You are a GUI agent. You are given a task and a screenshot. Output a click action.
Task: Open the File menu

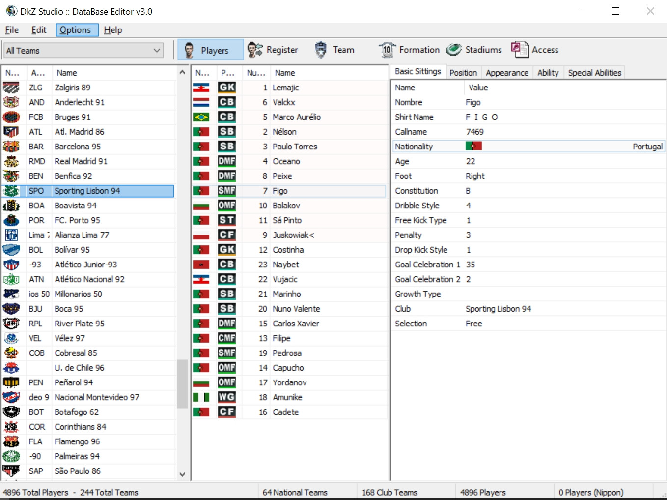coord(12,30)
